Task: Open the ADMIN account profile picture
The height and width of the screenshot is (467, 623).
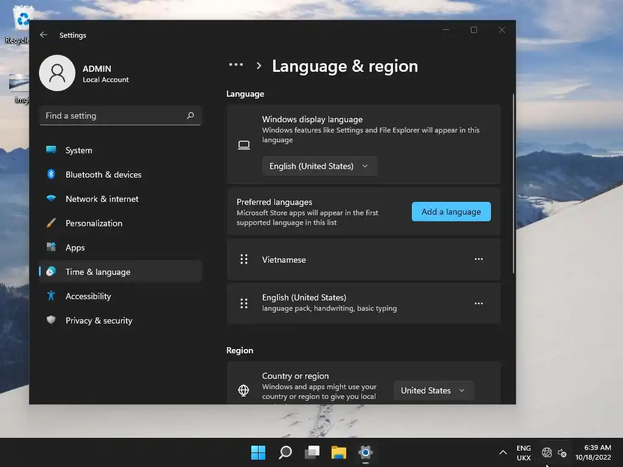Action: [57, 73]
